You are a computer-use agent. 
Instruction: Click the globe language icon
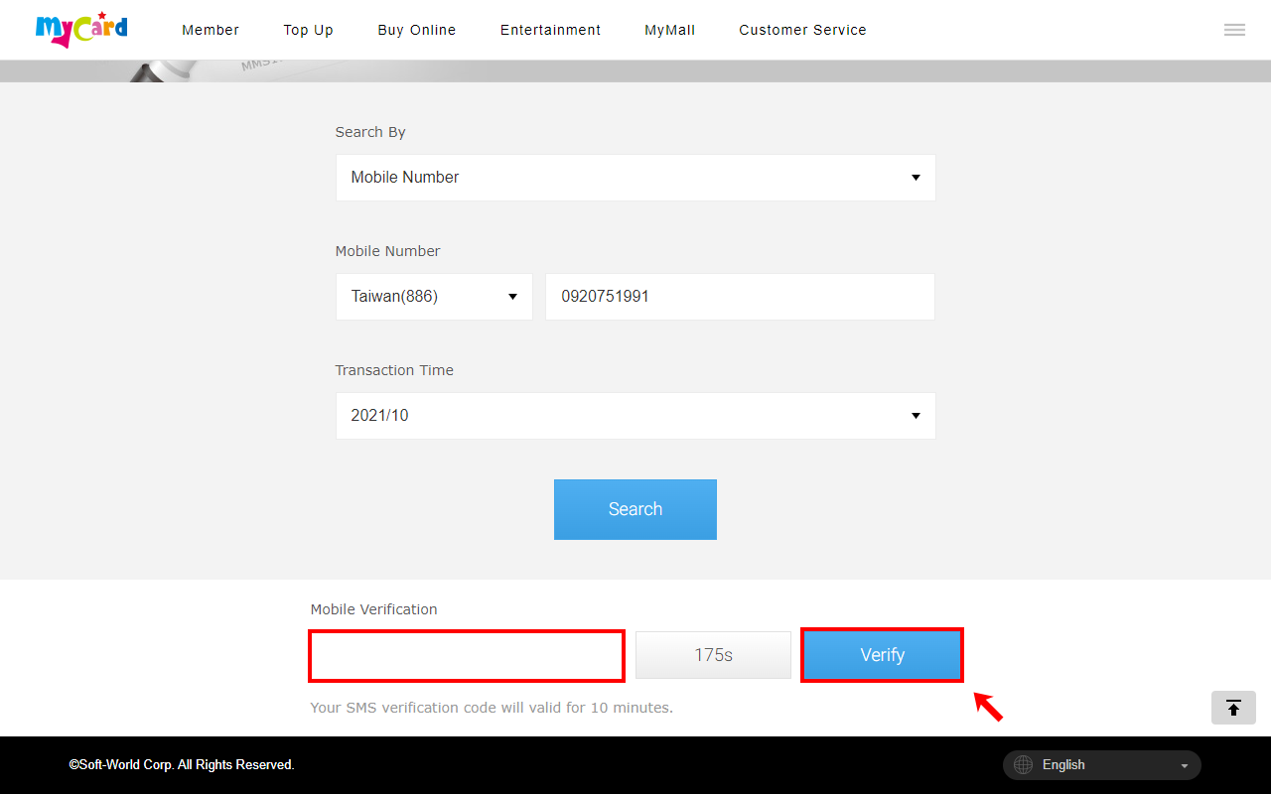(x=1023, y=765)
